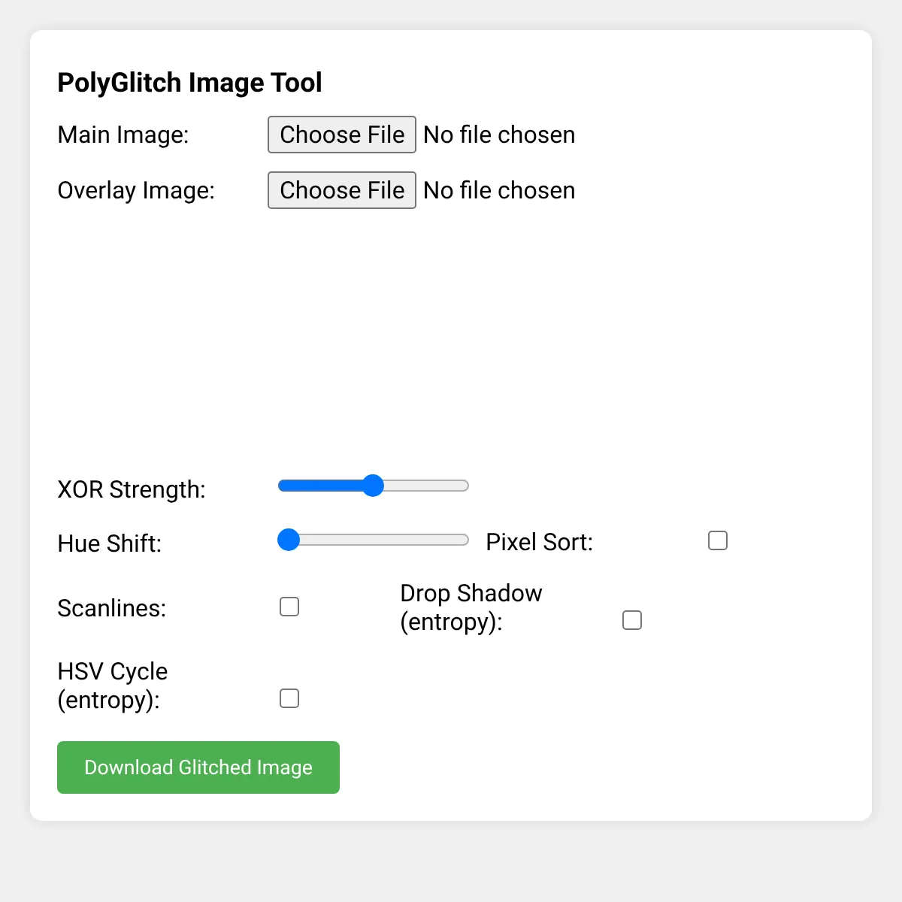Image resolution: width=902 pixels, height=902 pixels.
Task: Click Choose File for Overlay Image
Action: pyautogui.click(x=342, y=190)
